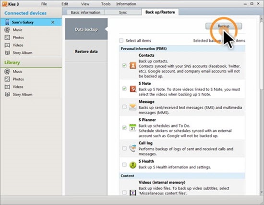This screenshot has width=264, height=205.
Task: Click the scroll up arrow of the scrollbar
Action: coord(261,18)
